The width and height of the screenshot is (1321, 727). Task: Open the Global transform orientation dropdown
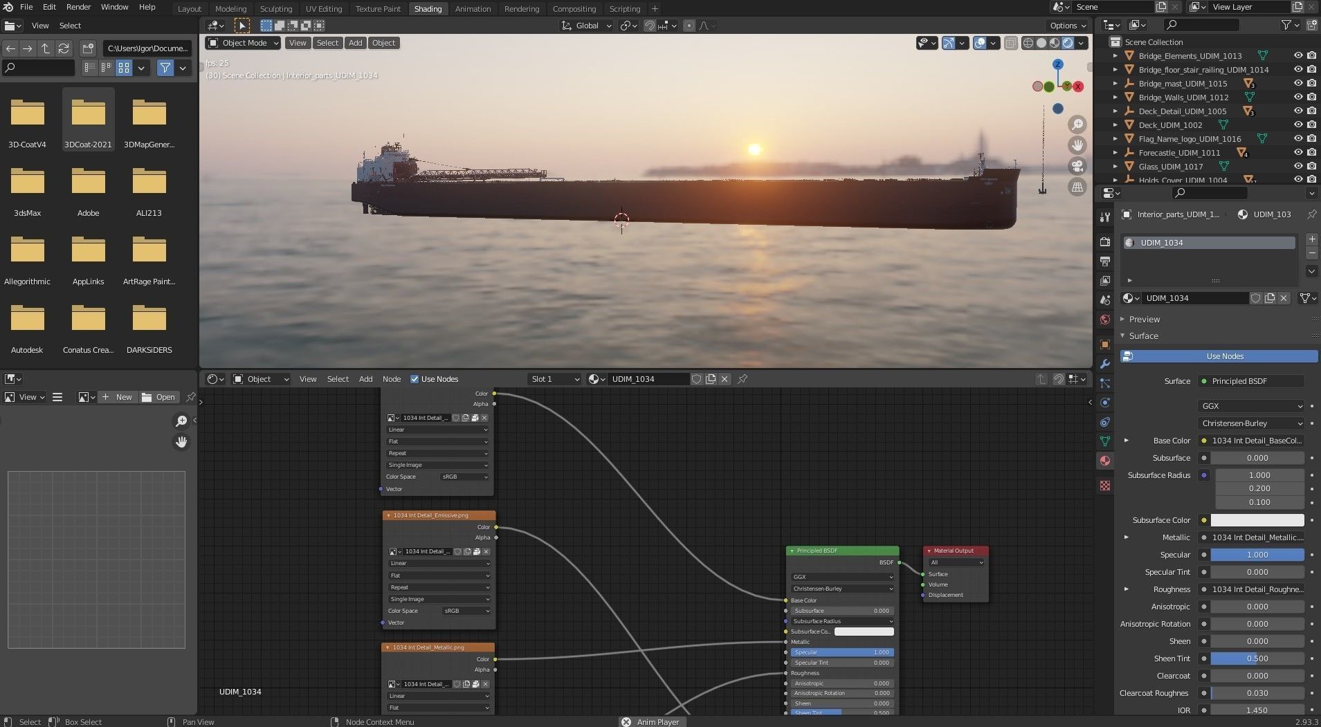click(x=586, y=26)
